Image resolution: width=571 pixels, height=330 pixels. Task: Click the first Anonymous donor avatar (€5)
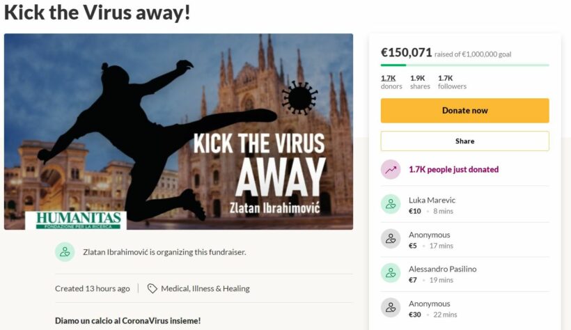pos(391,239)
